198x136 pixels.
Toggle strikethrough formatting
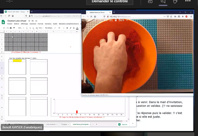(74, 28)
